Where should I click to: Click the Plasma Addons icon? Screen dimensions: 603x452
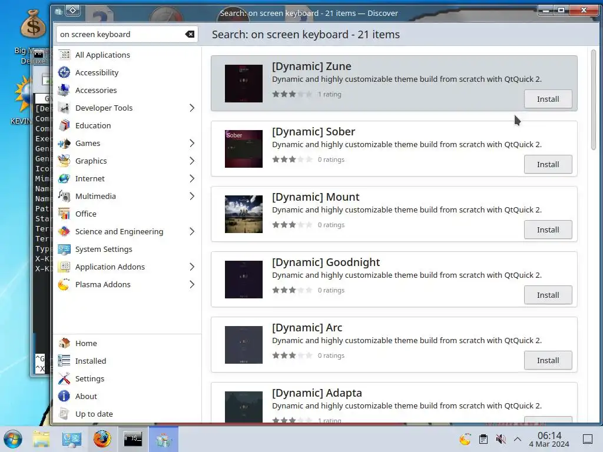64,285
